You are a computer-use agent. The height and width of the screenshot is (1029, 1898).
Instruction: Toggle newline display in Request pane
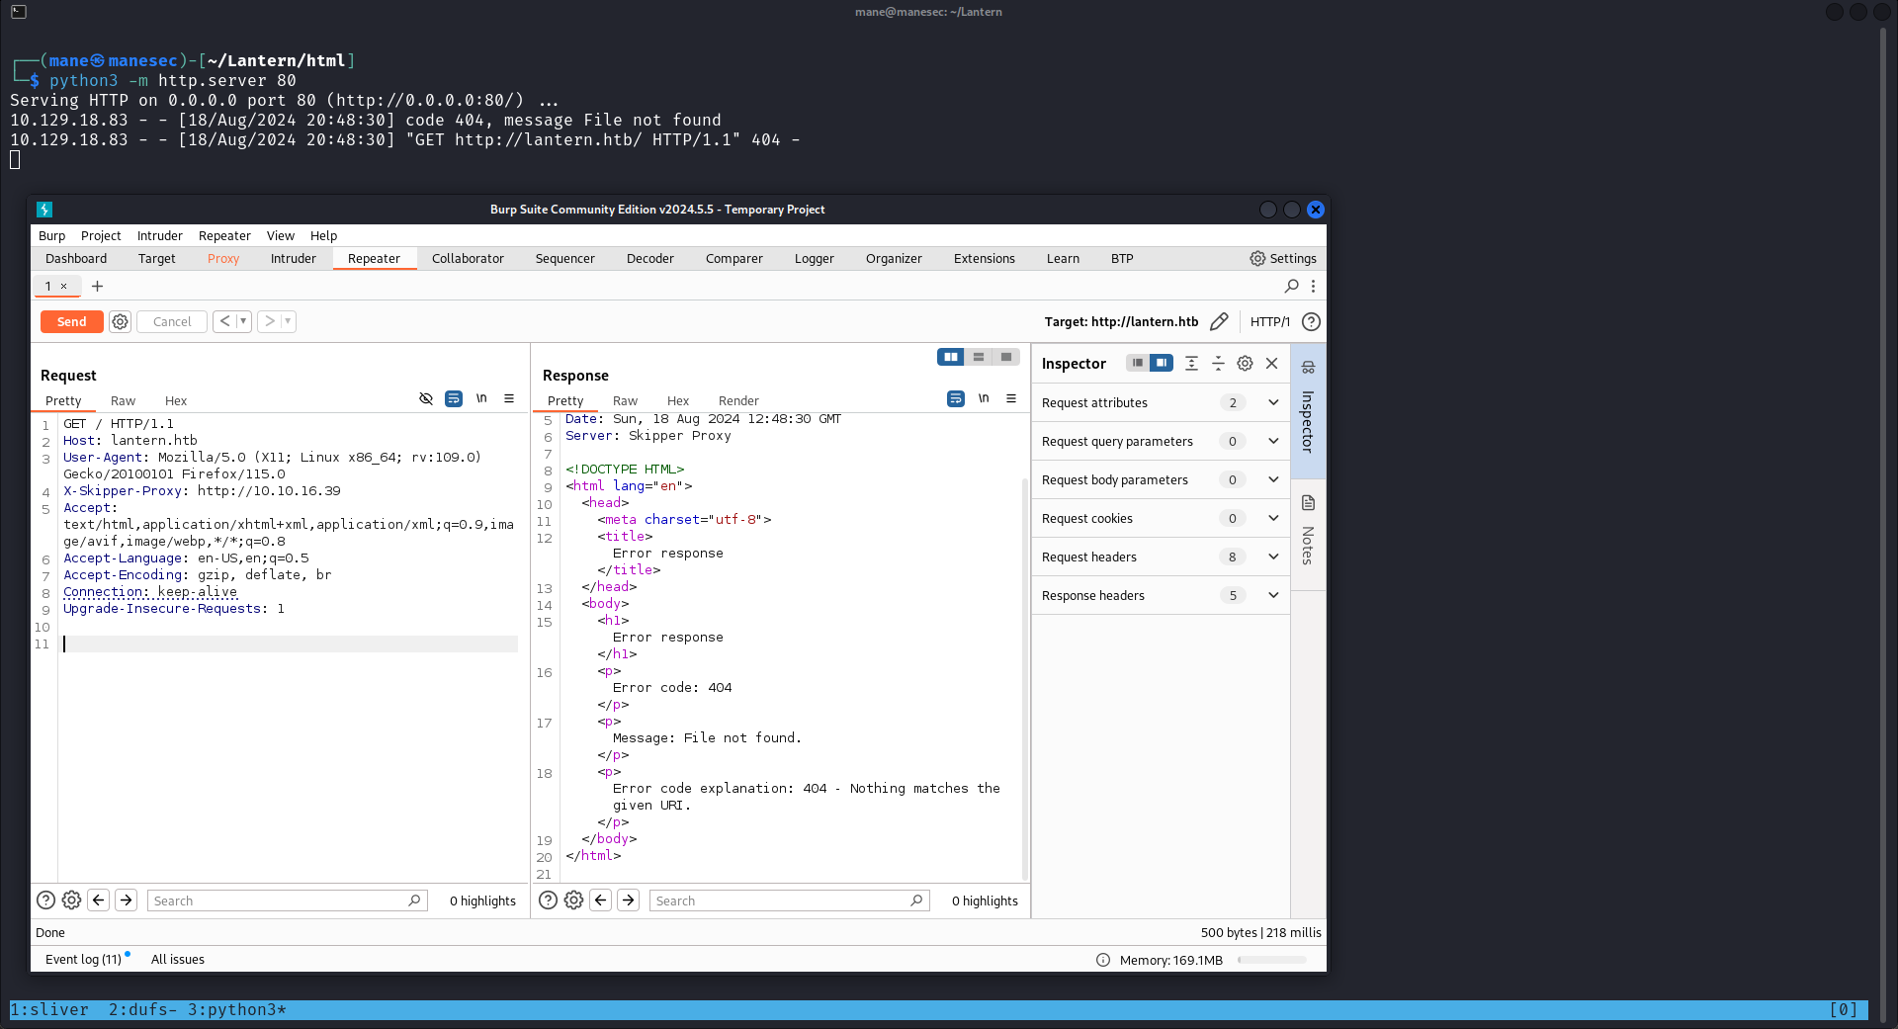click(x=481, y=398)
